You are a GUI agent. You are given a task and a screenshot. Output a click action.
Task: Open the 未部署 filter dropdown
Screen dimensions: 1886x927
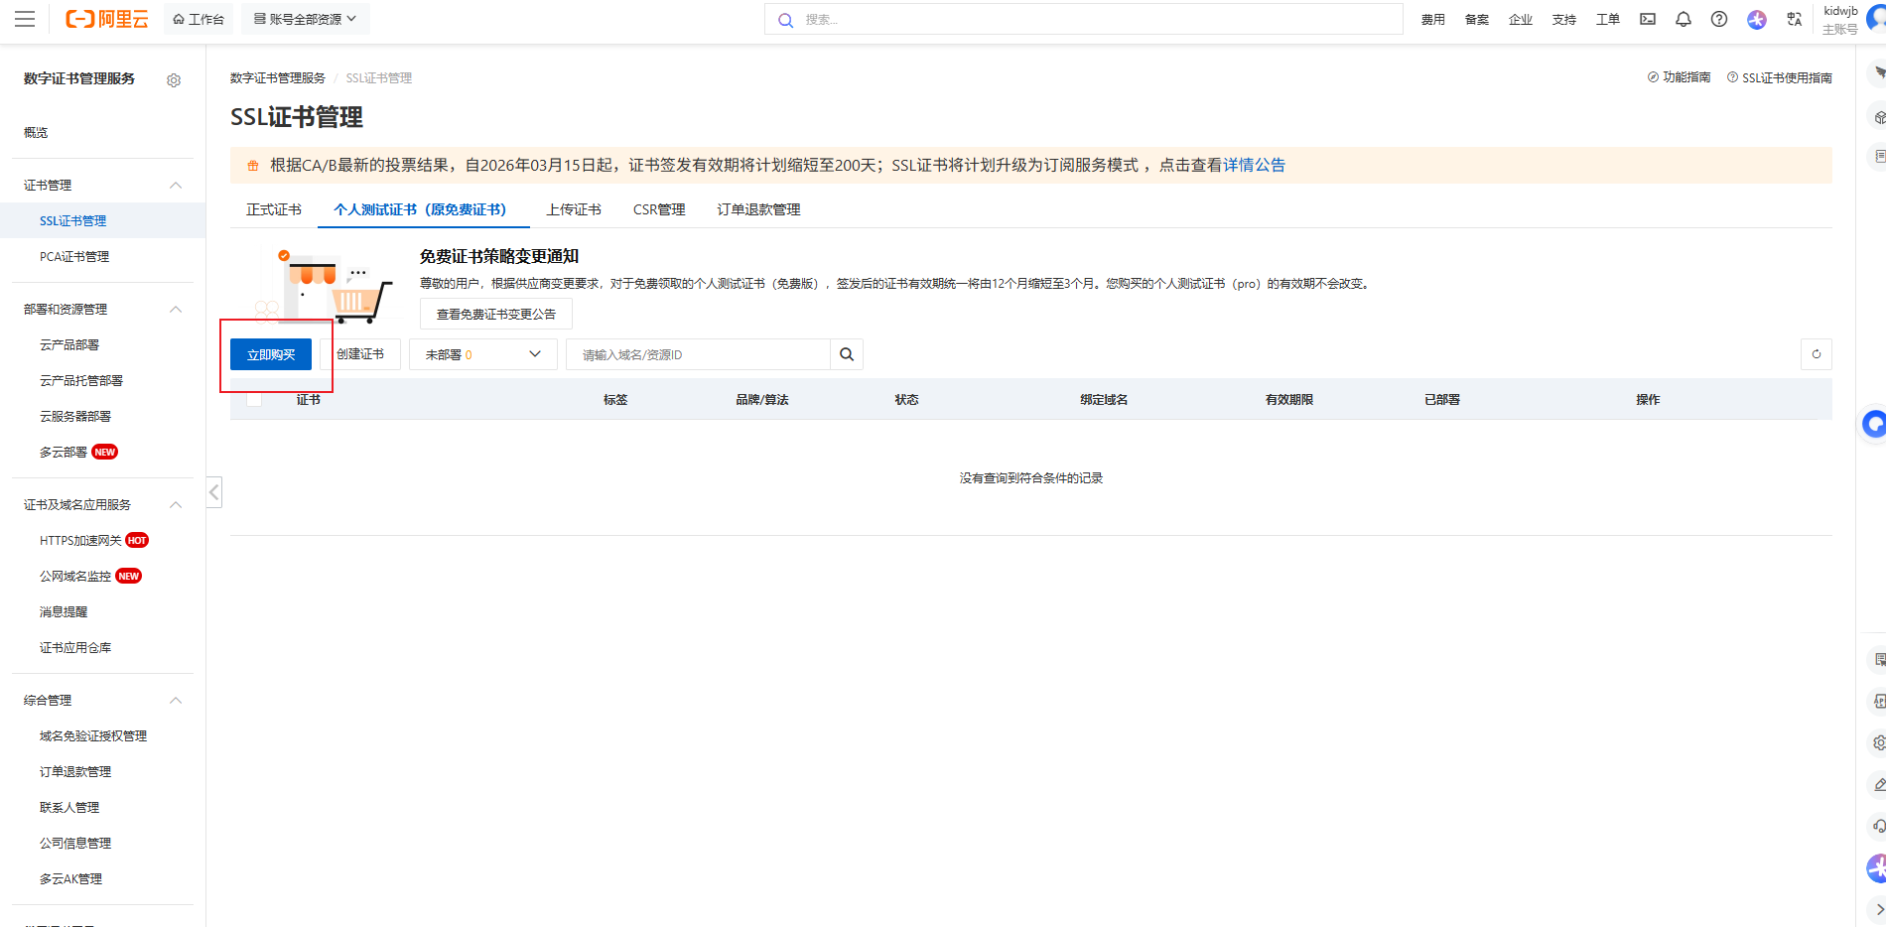point(482,353)
